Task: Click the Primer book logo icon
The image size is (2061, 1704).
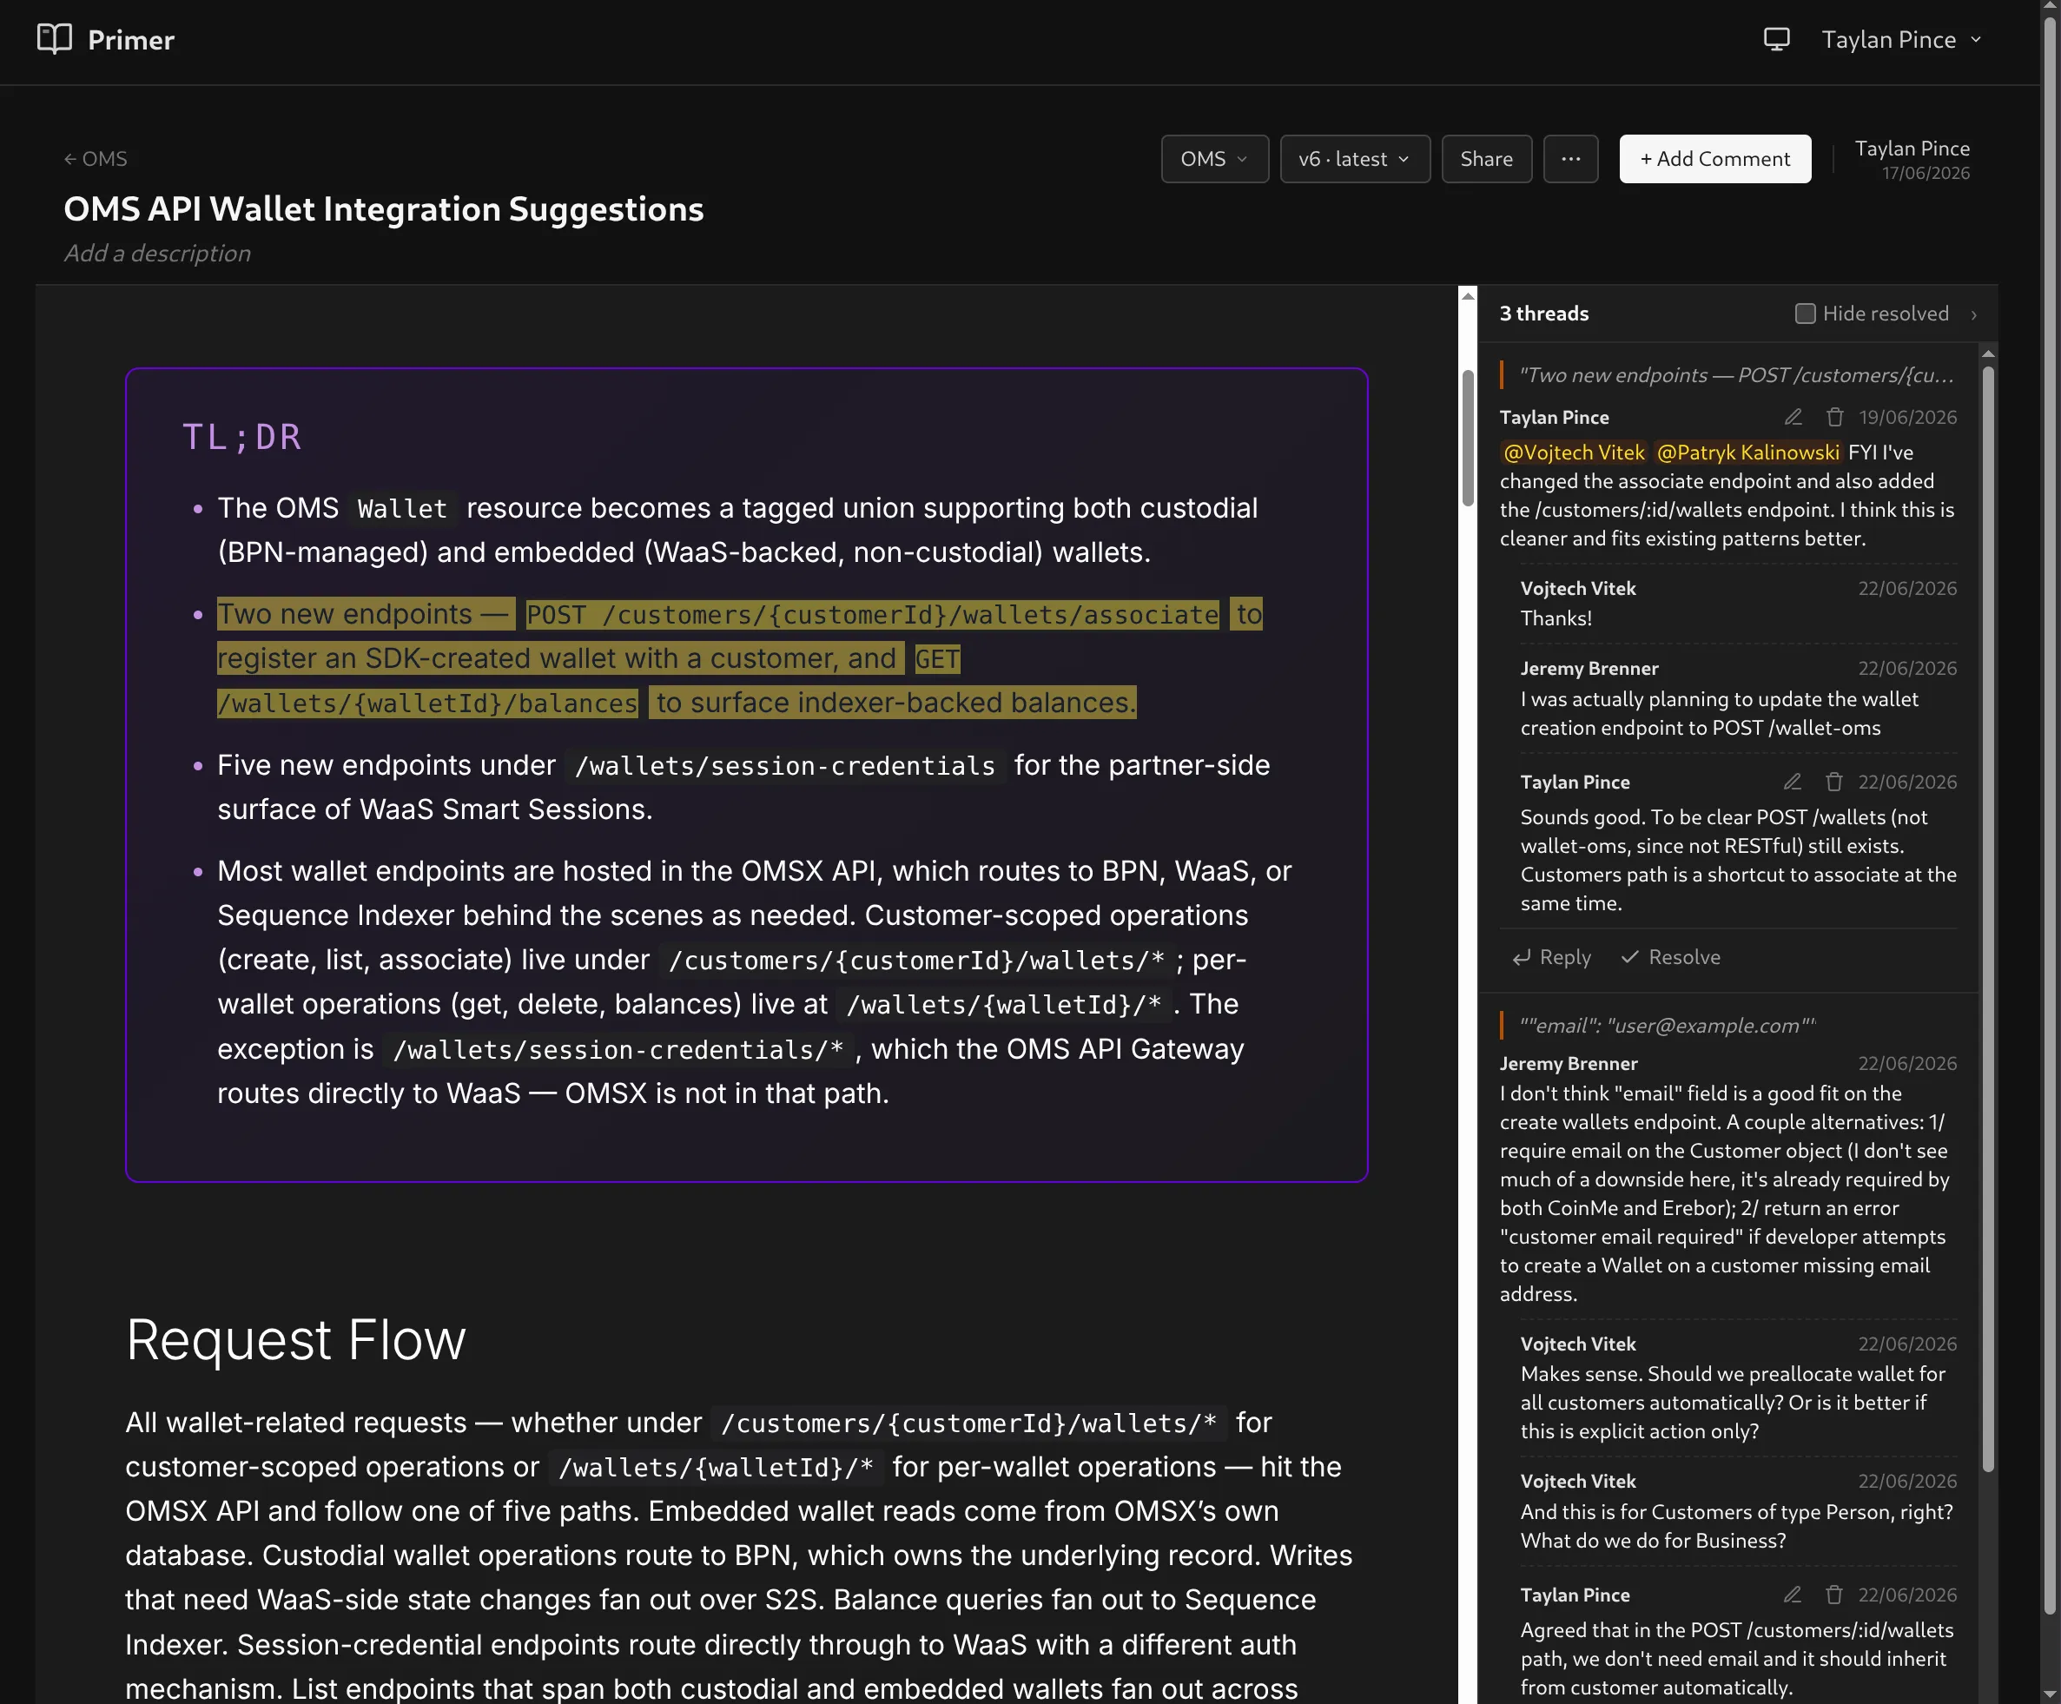Action: pos(54,39)
